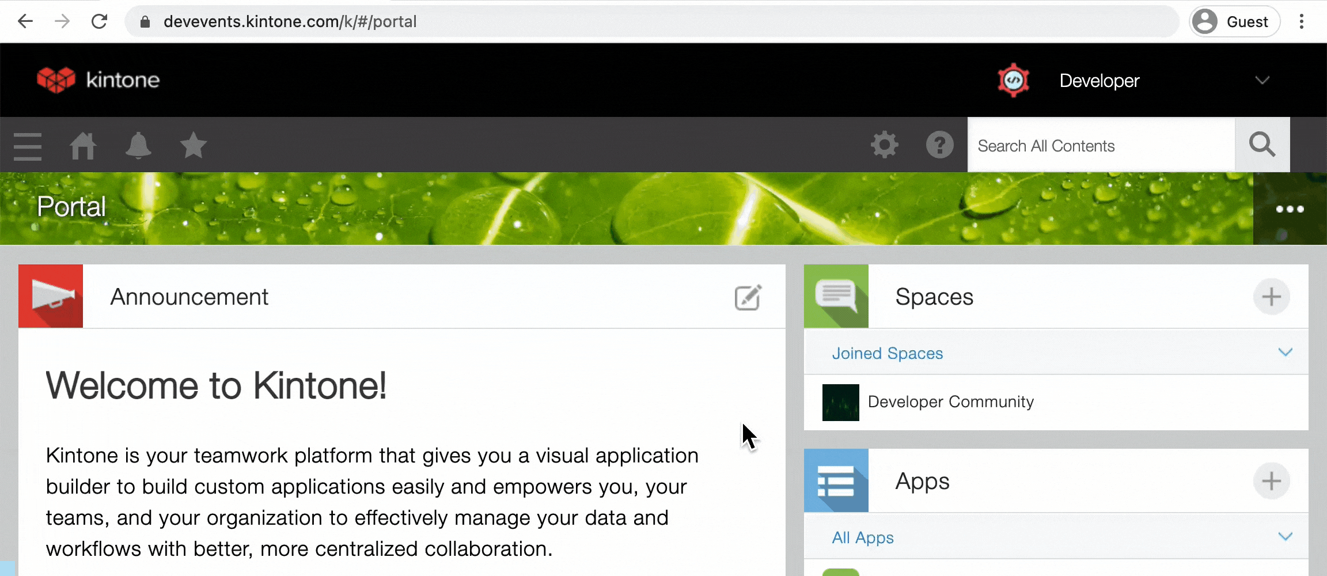
Task: Edit the Announcement with pencil icon
Action: coord(748,297)
